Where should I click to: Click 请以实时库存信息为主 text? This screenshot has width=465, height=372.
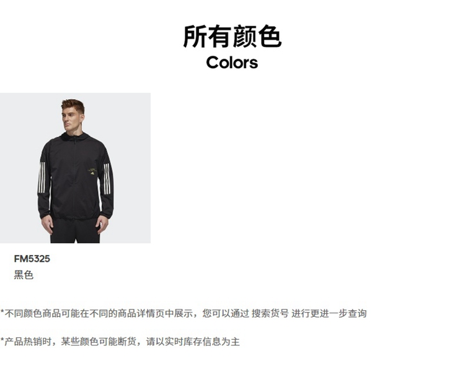193,342
